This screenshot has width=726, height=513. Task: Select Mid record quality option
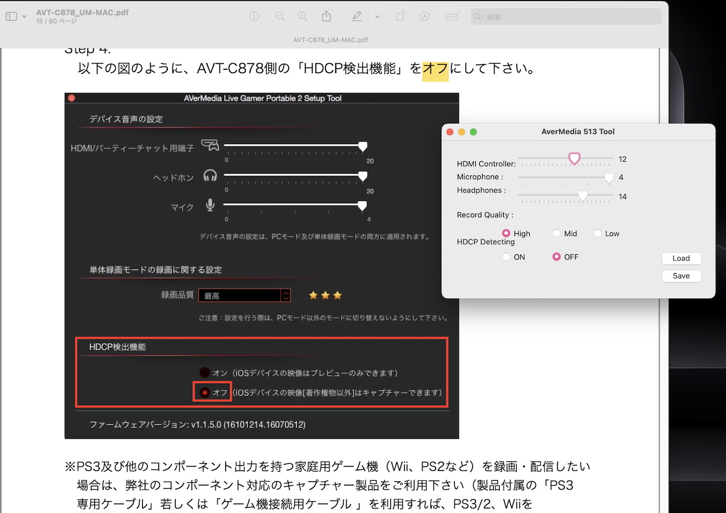click(556, 233)
